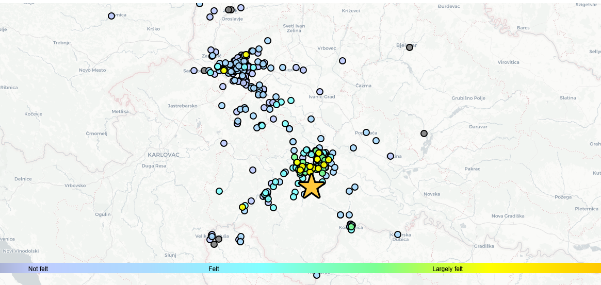Click the Novi Vinodolski label
The width and height of the screenshot is (601, 285).
point(21,252)
